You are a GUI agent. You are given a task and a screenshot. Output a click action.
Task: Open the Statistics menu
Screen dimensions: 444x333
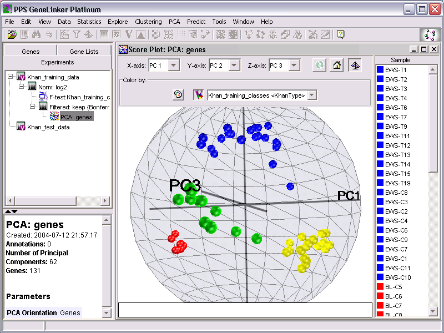(89, 22)
